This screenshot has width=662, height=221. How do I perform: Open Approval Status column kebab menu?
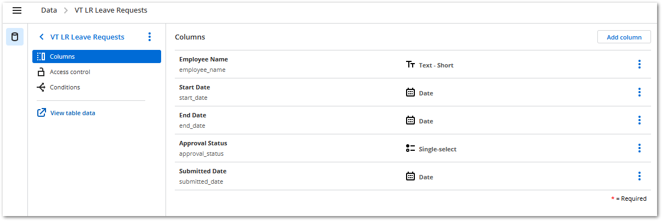(639, 149)
